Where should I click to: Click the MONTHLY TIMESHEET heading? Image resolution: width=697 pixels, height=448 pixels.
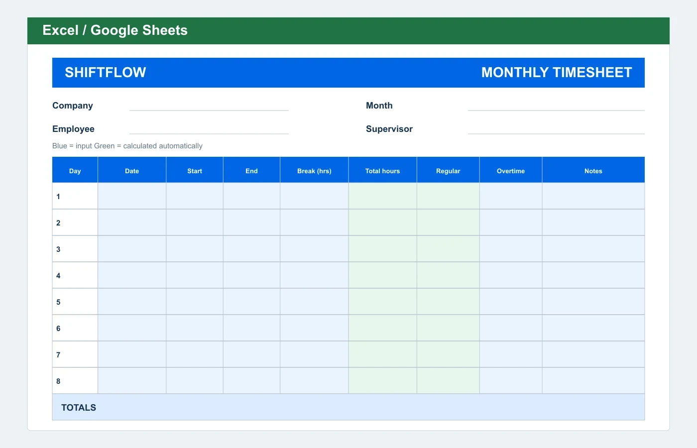pos(557,73)
